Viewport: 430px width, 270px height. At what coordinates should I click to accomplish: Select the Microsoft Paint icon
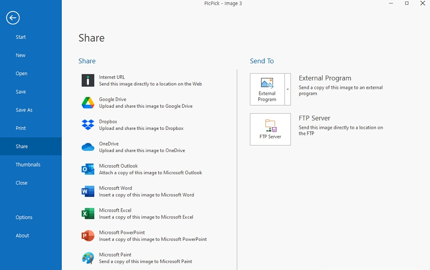pyautogui.click(x=88, y=258)
